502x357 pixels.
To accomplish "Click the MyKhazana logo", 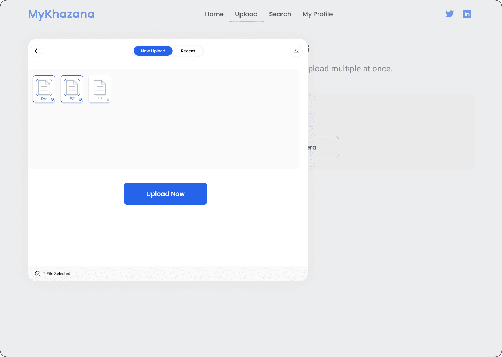I will (x=61, y=14).
